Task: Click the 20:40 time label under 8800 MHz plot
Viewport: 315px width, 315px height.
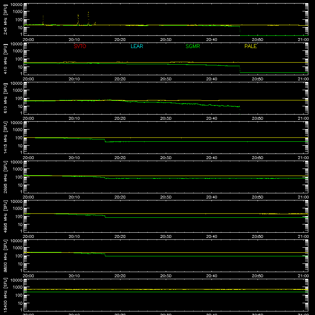Action: (x=211, y=276)
